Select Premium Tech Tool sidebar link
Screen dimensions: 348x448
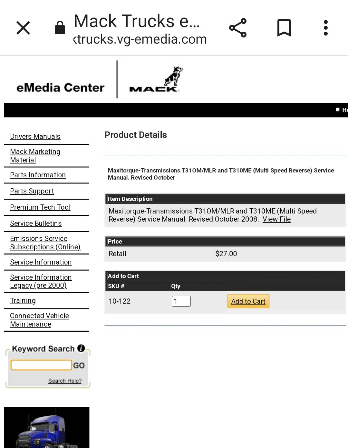click(40, 207)
